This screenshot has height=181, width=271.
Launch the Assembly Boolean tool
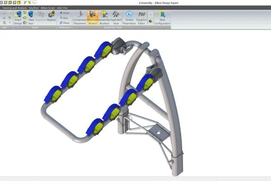104,18
